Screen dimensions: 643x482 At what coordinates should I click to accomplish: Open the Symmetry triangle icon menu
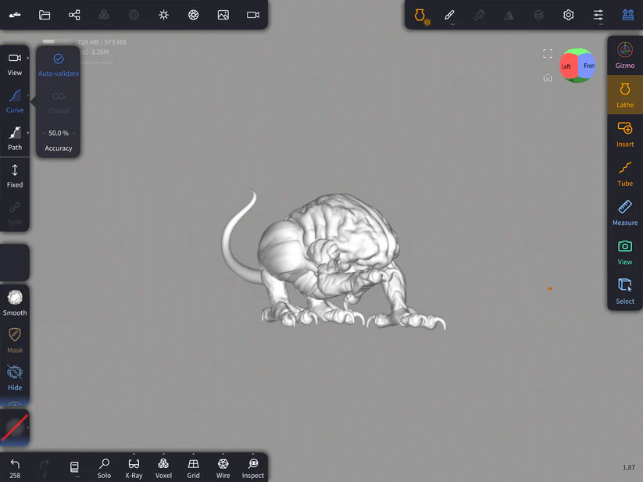click(x=509, y=16)
